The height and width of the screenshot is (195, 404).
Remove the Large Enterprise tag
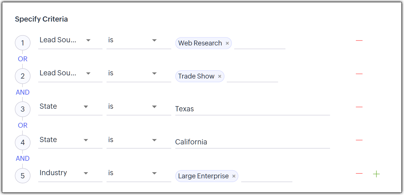point(234,176)
